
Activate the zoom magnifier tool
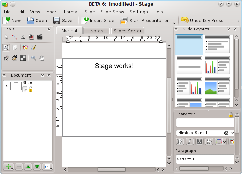[x=33, y=58]
